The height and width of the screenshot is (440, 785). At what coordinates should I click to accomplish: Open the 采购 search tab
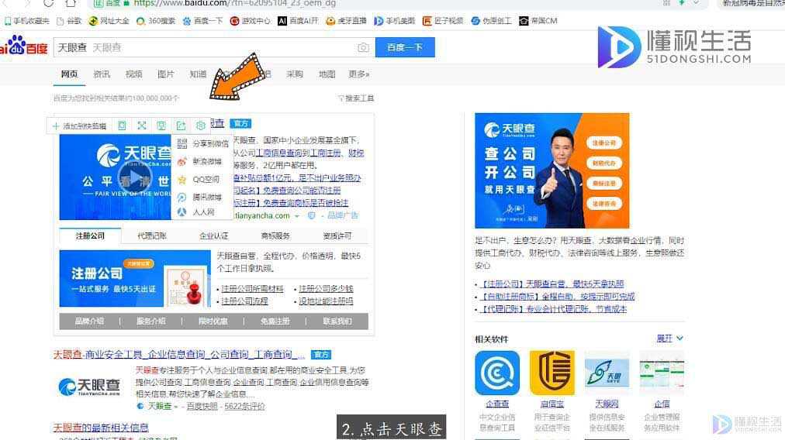pos(295,74)
